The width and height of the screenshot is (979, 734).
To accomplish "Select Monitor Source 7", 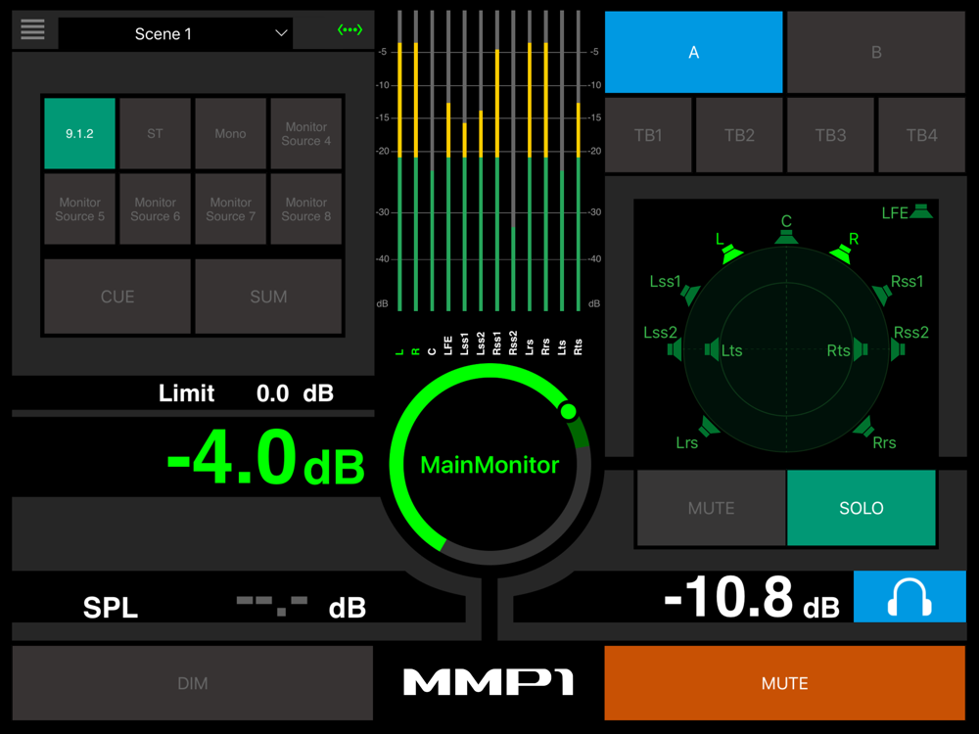I will click(x=230, y=209).
